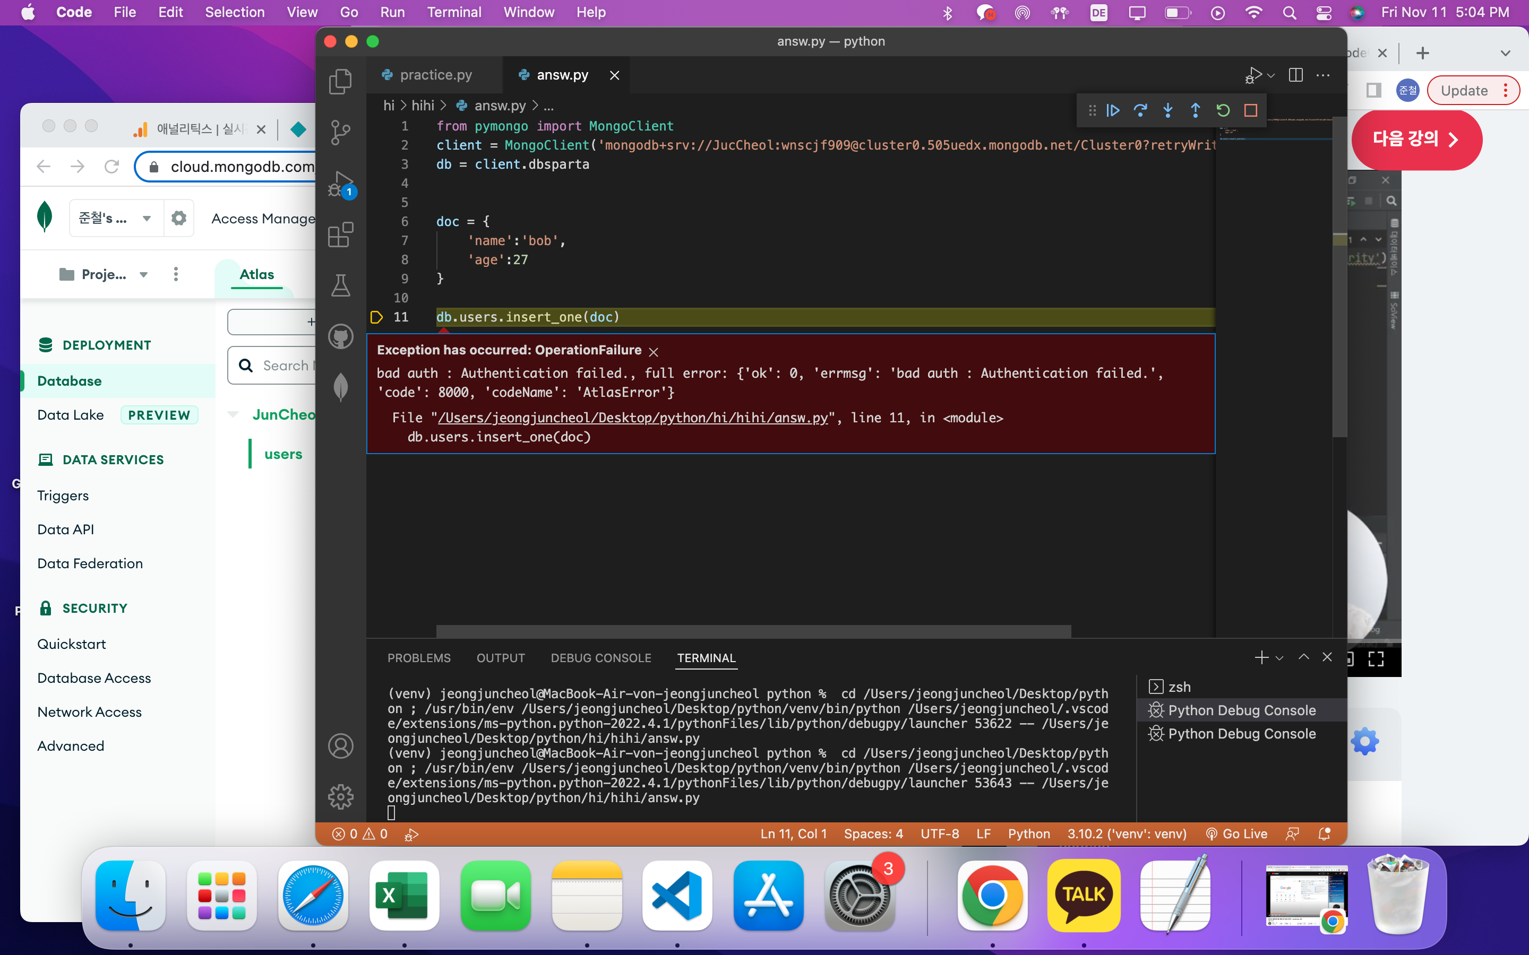Open the answ.py file path link in exception
This screenshot has width=1529, height=955.
tap(632, 418)
